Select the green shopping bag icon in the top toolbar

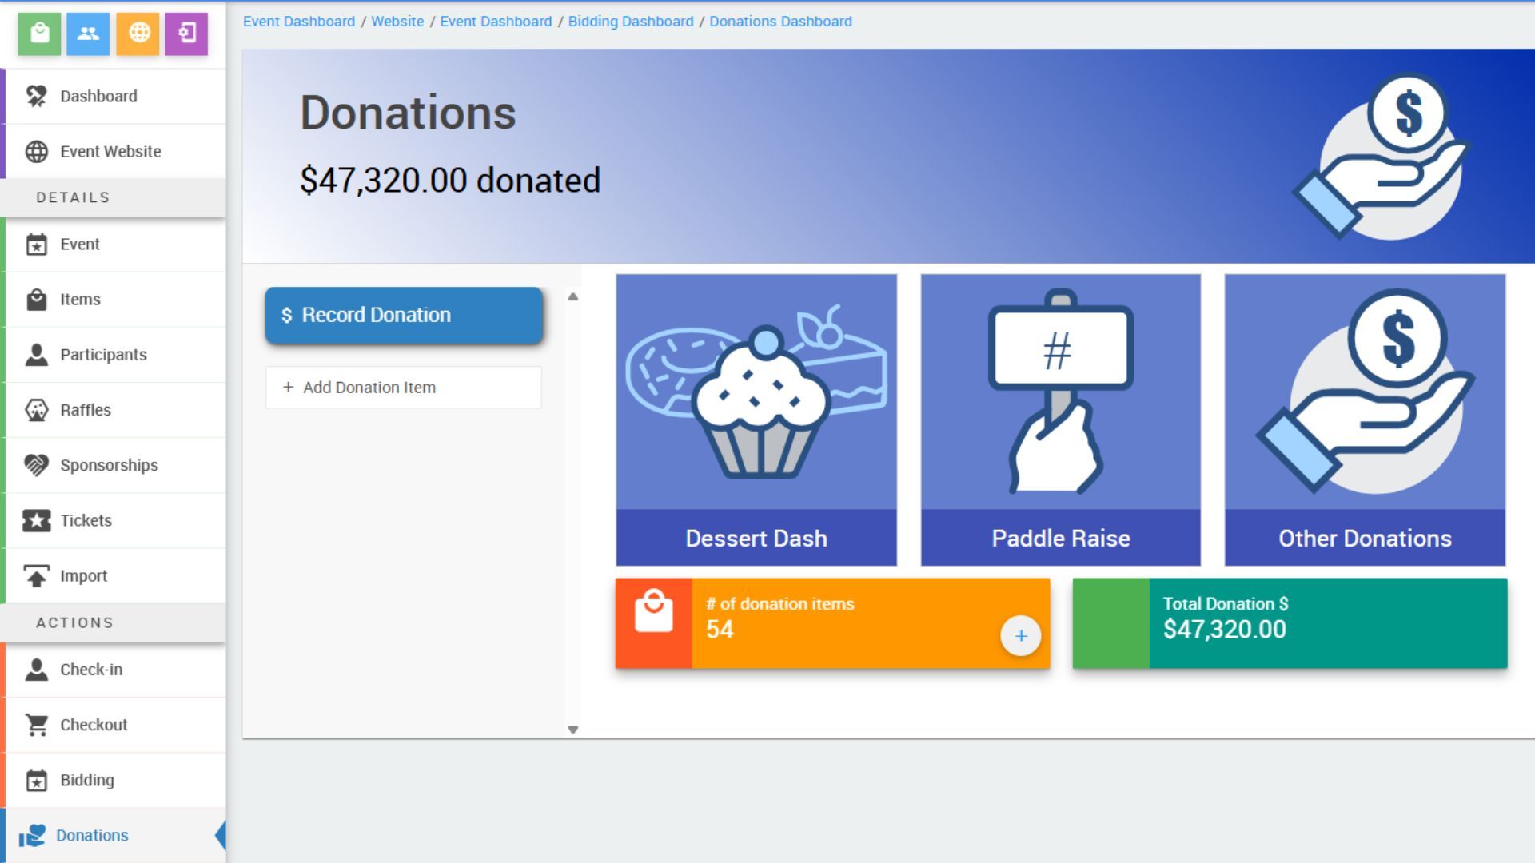click(39, 34)
